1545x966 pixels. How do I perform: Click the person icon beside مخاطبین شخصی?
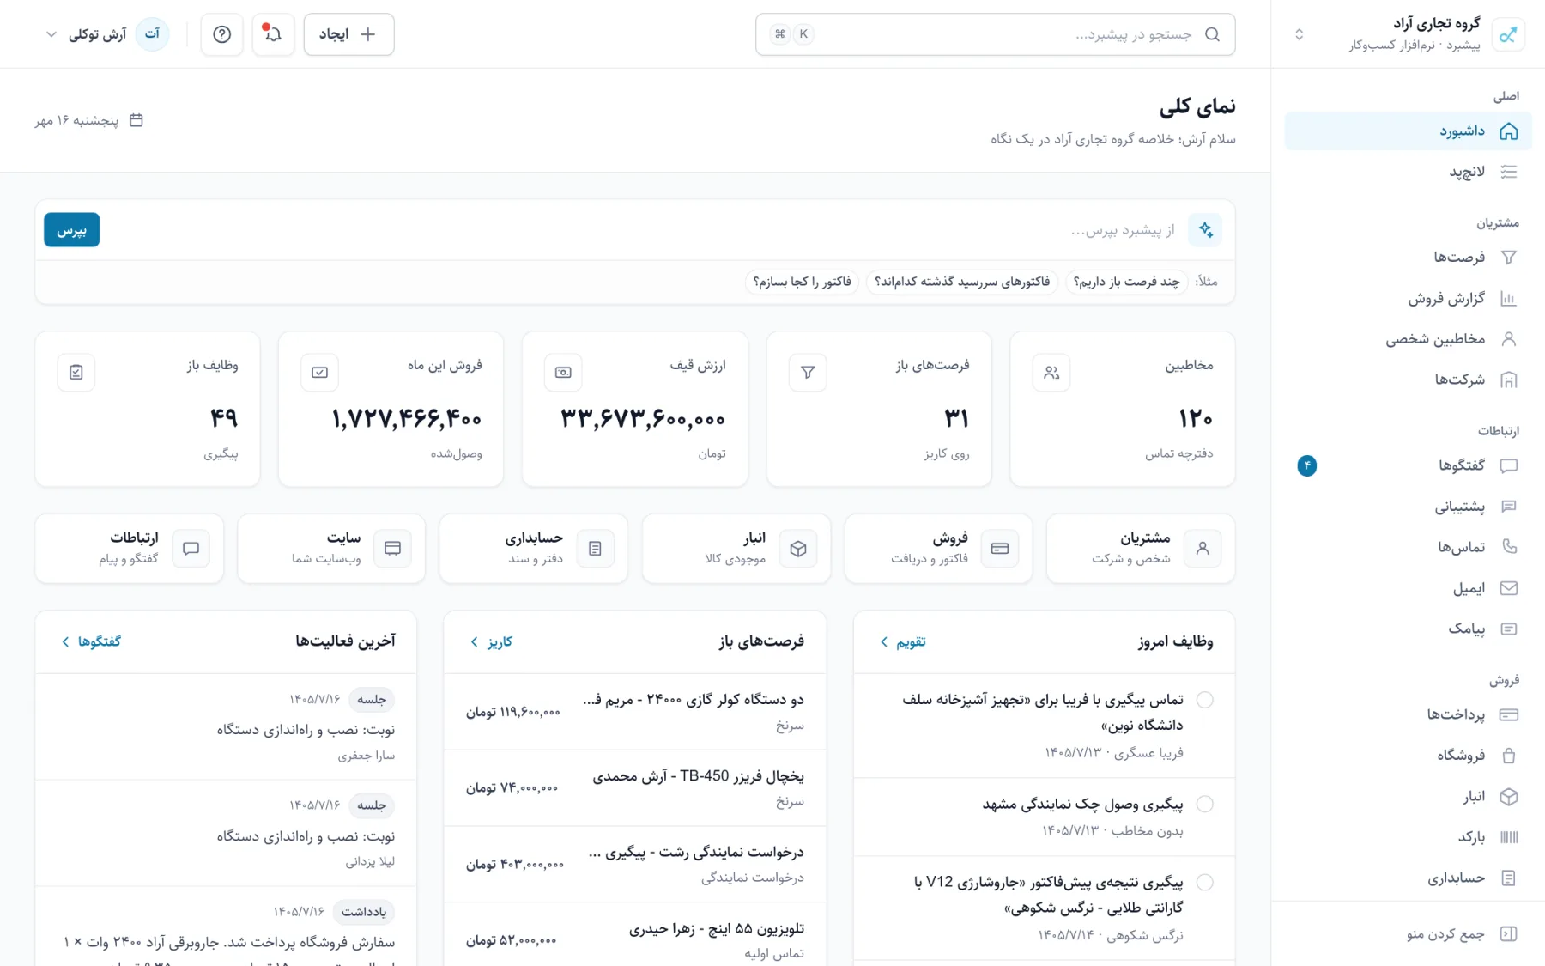point(1508,339)
